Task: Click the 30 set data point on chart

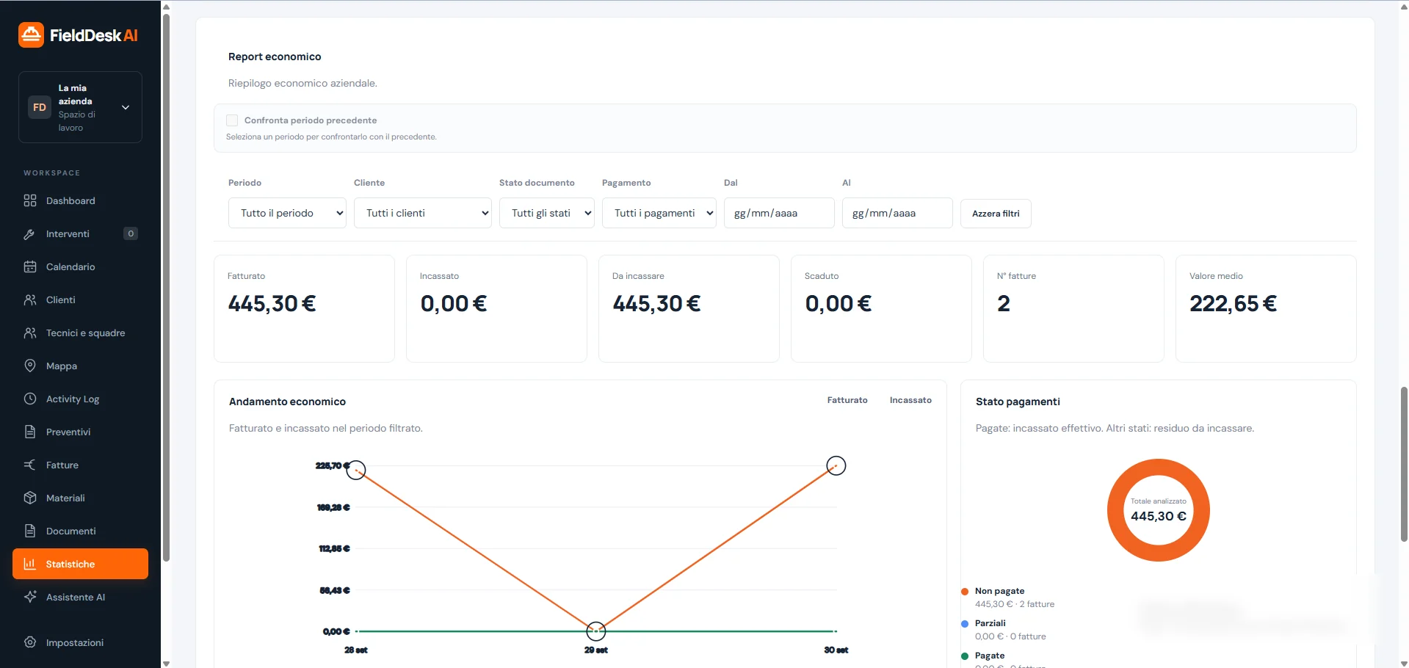Action: 836,465
